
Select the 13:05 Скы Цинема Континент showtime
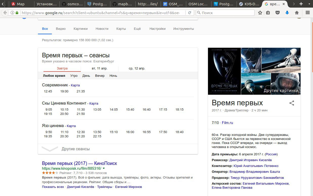[x=97, y=110]
